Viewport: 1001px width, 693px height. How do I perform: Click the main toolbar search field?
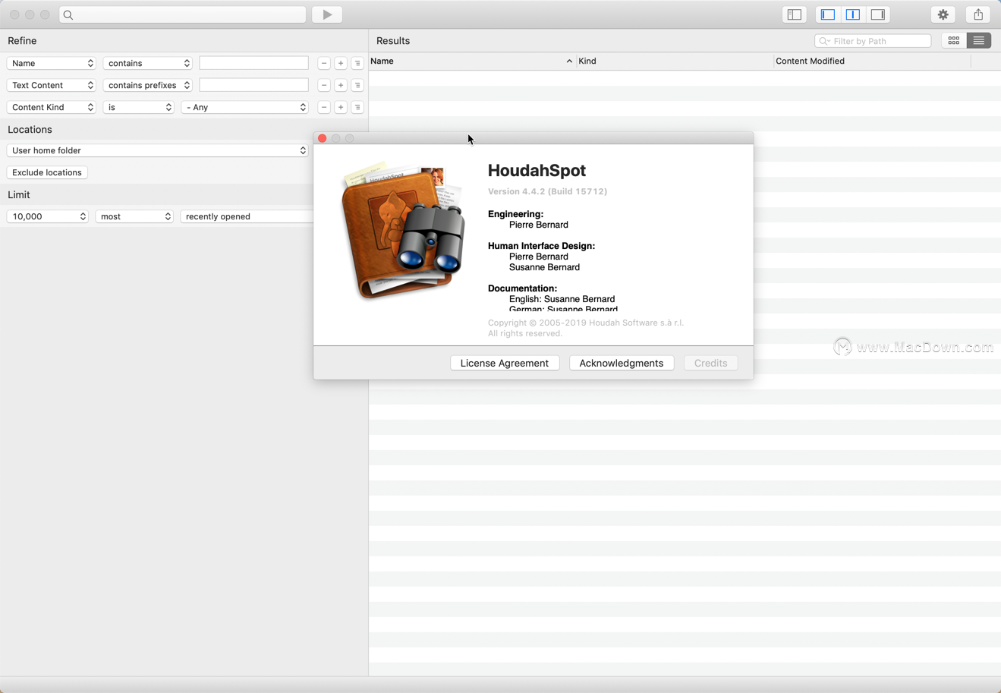point(183,14)
